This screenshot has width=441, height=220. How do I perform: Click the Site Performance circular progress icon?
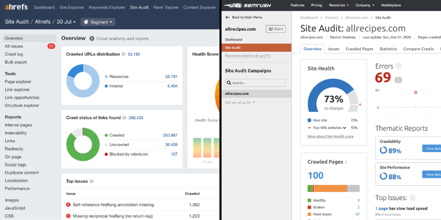[x=384, y=176]
